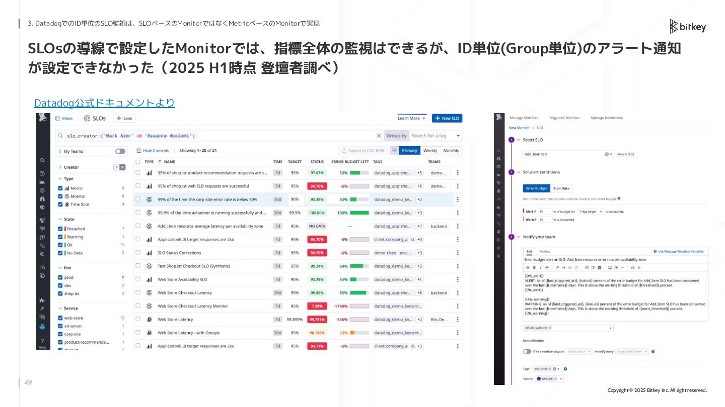The width and height of the screenshot is (725, 407).
Task: Click the 23% orange error budget bar
Action: coord(359,333)
